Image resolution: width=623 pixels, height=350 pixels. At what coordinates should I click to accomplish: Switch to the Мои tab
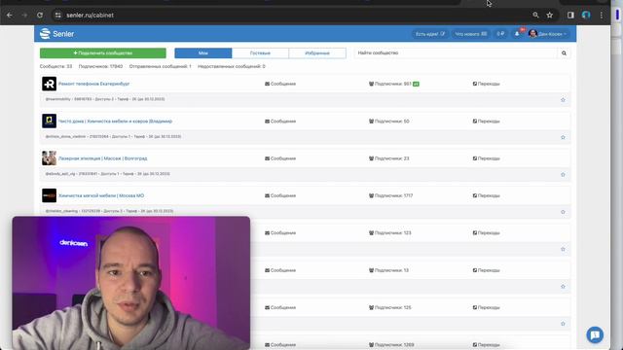click(x=203, y=52)
